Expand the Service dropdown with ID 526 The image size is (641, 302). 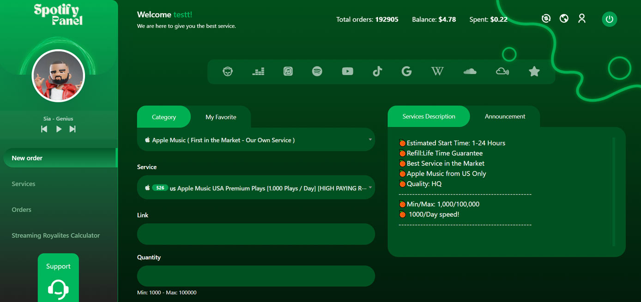pos(256,188)
